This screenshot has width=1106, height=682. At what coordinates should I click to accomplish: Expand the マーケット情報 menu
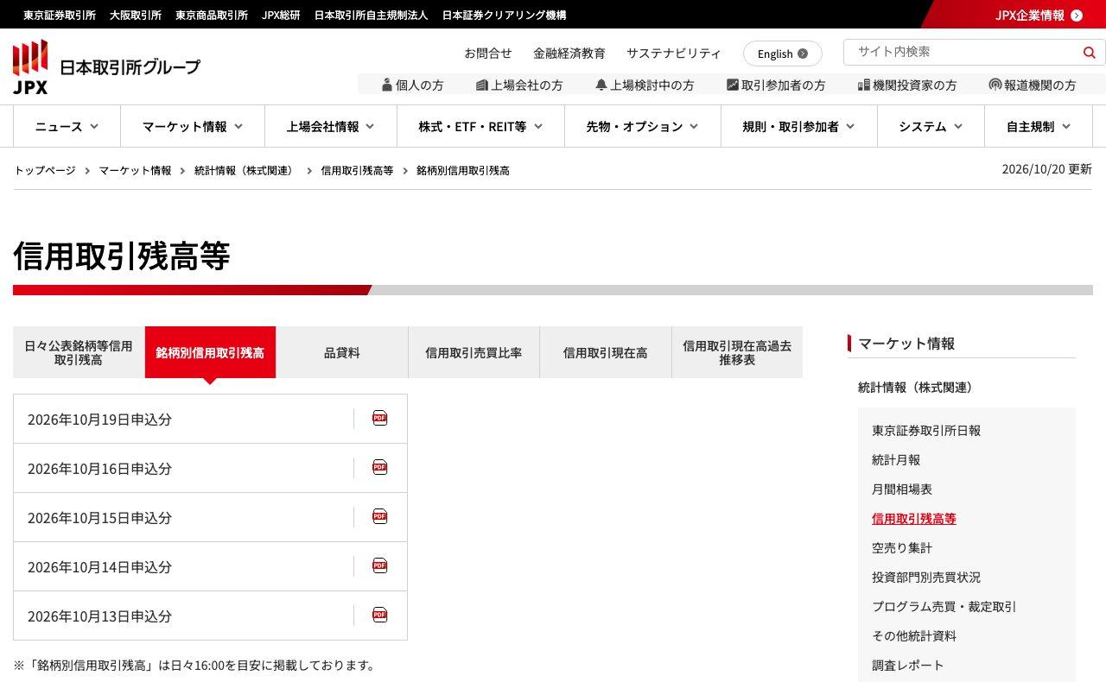(193, 126)
